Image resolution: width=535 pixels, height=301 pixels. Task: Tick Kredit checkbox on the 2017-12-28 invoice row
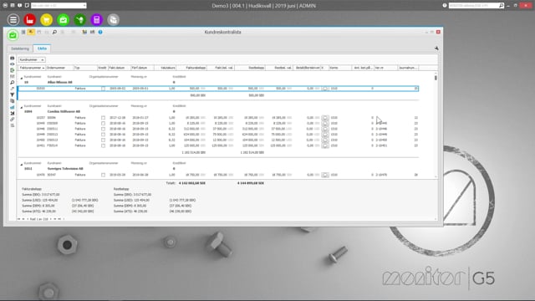coord(103,118)
